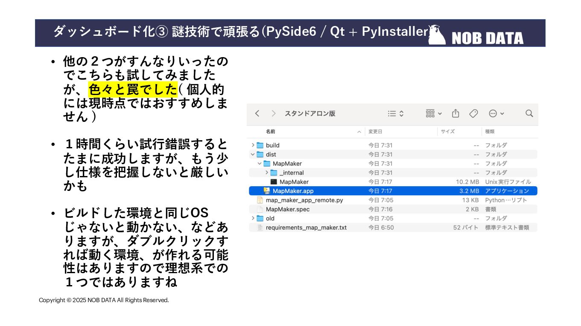Click the map_maker_app_remote.py file icon
The height and width of the screenshot is (326, 581).
260,200
